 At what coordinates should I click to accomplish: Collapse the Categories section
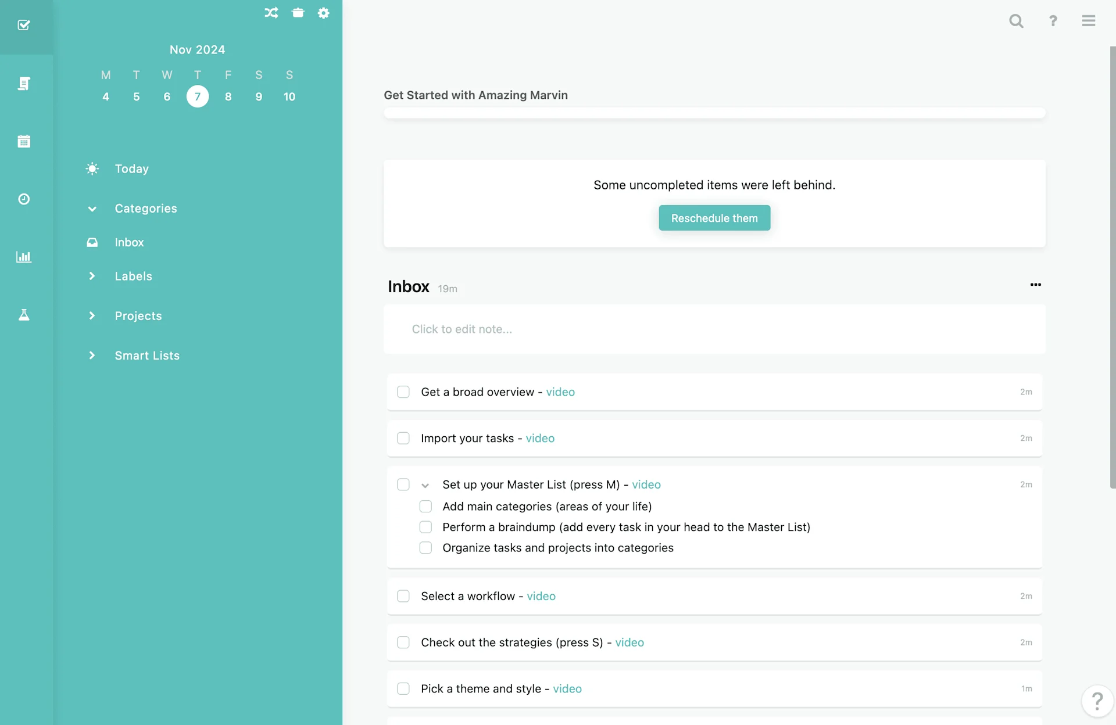click(x=92, y=209)
